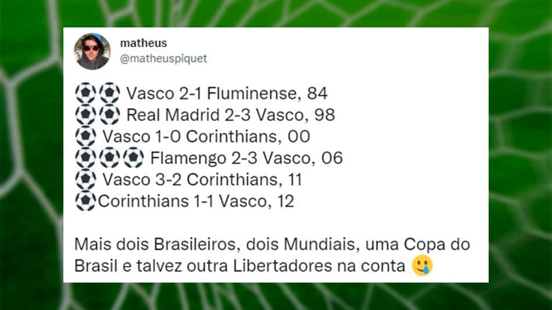Open the @matheuspiquet handle link

[163, 59]
